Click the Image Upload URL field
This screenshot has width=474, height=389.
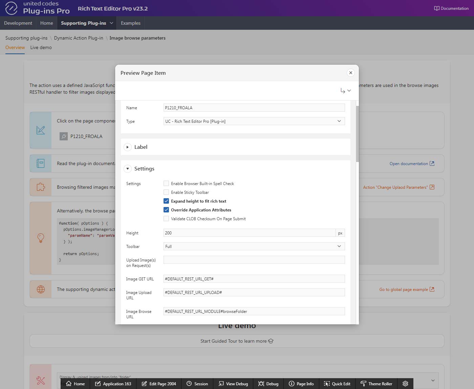[254, 292]
